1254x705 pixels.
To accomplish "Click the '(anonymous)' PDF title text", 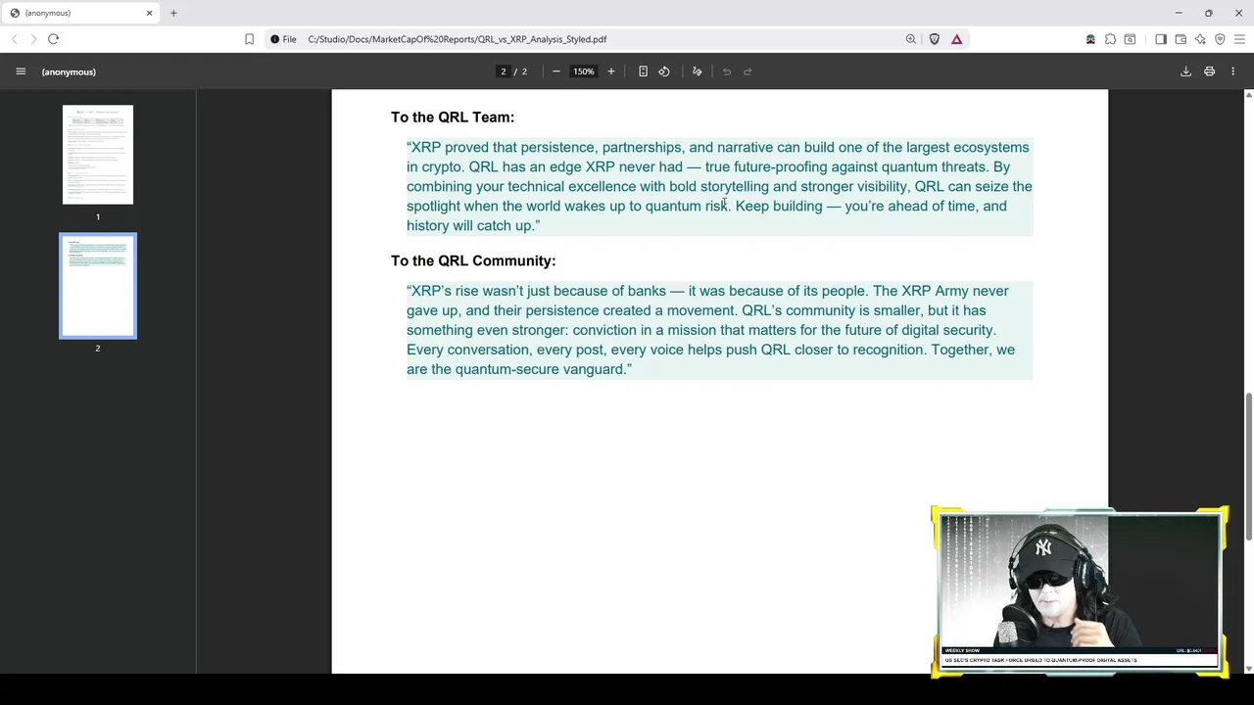I will pyautogui.click(x=69, y=71).
